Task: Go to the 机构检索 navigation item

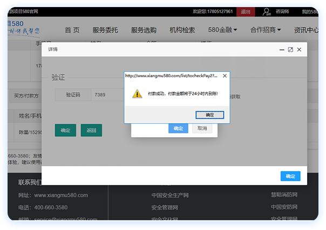Action: pos(182,30)
